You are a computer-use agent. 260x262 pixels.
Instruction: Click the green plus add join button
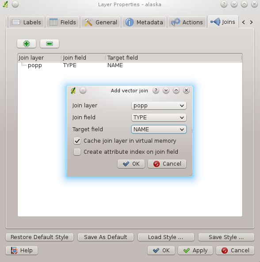click(27, 44)
